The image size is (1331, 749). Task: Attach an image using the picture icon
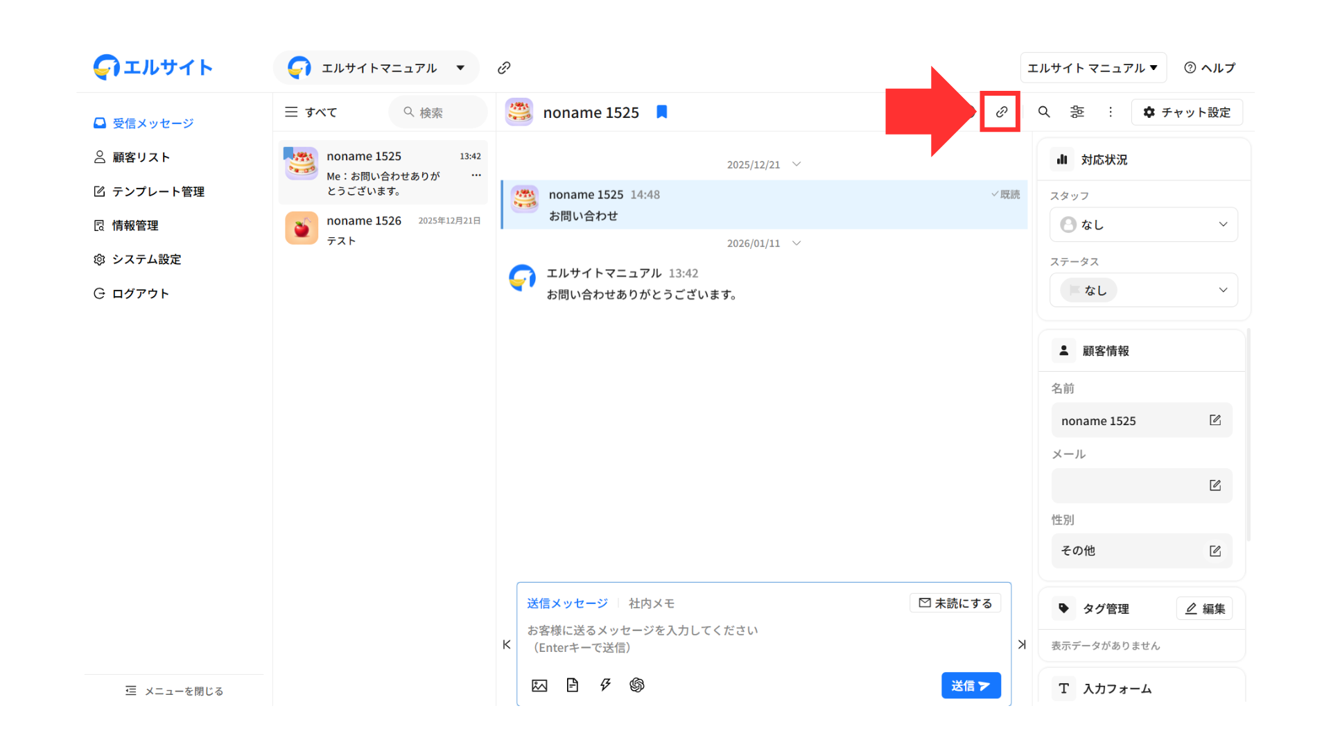(x=539, y=685)
